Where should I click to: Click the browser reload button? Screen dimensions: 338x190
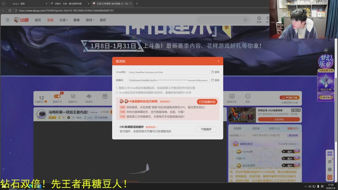tap(10, 10)
